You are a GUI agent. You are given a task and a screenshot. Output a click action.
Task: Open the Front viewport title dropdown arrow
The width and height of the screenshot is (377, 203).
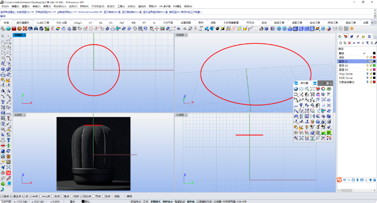25,115
